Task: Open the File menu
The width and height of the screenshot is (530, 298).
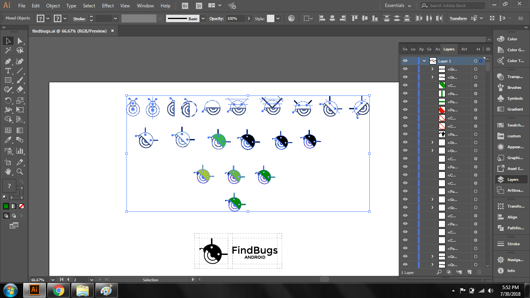Action: point(22,6)
